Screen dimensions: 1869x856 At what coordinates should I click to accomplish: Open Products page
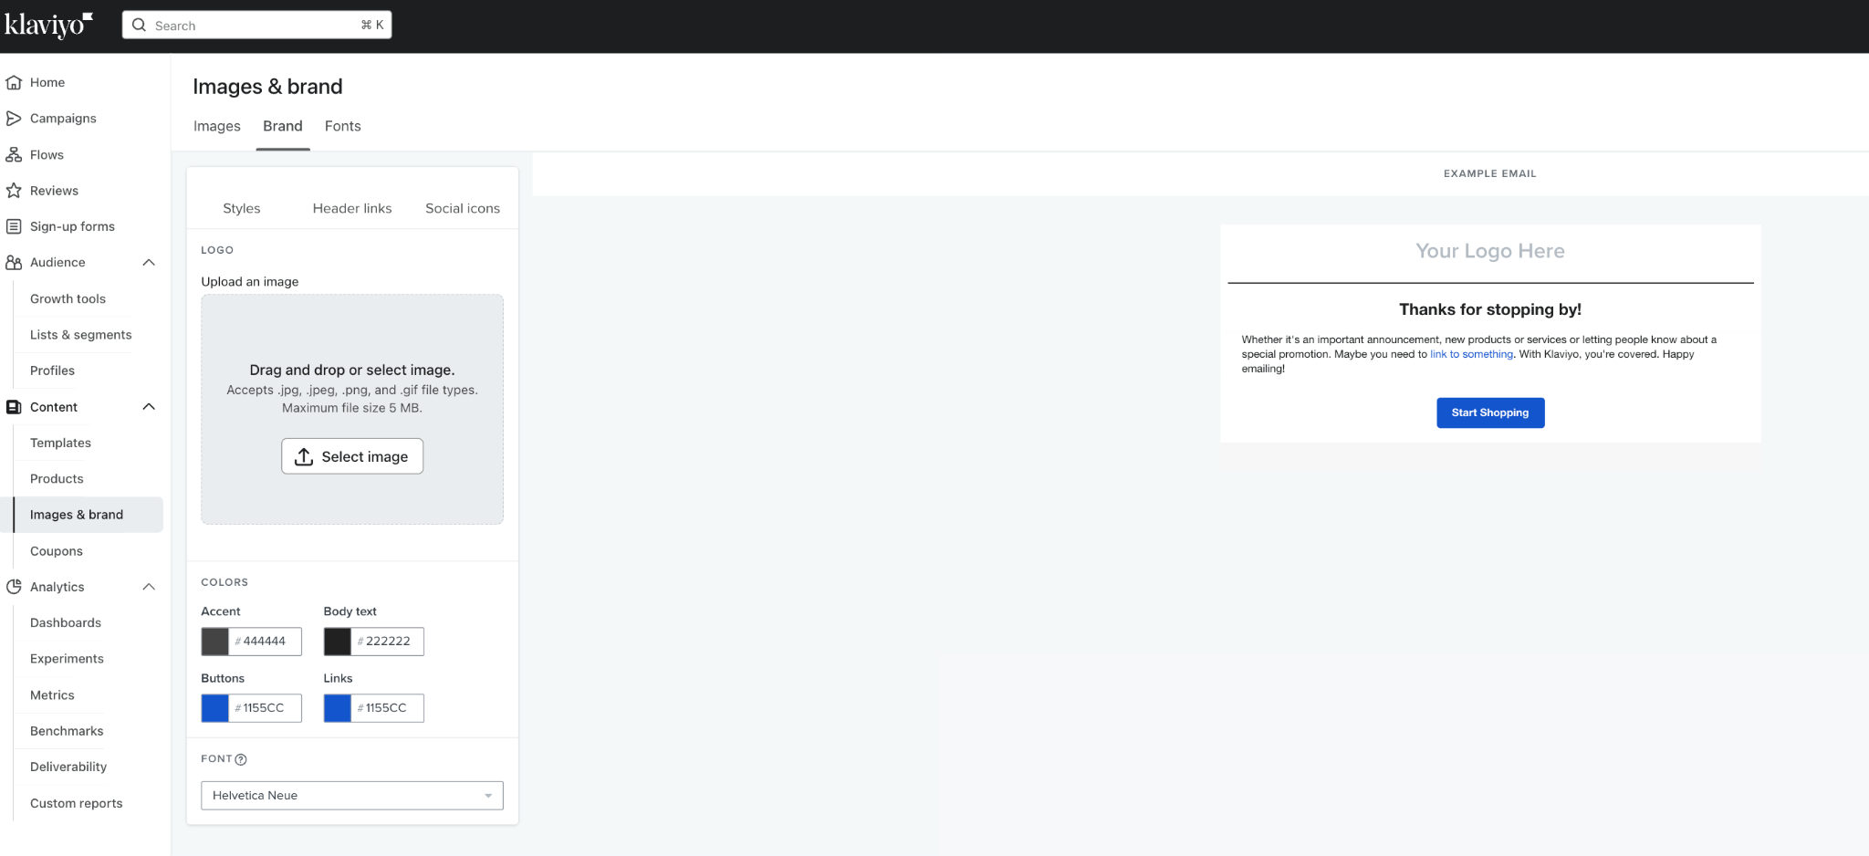(57, 478)
